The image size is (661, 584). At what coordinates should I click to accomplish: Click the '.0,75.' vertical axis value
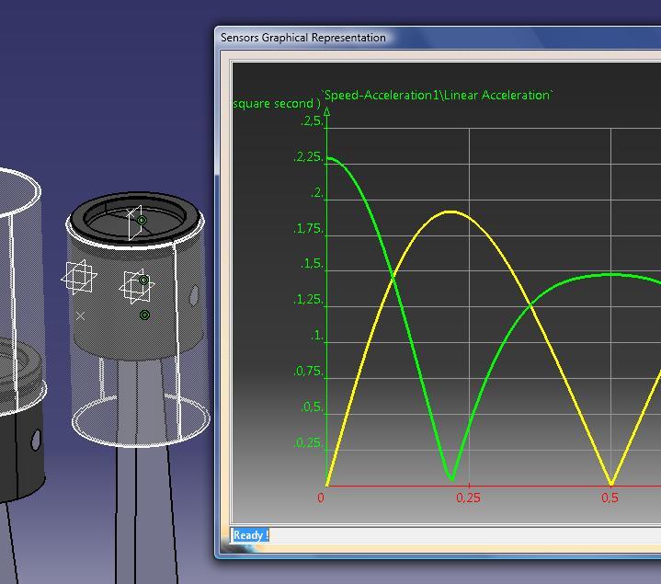pos(309,371)
